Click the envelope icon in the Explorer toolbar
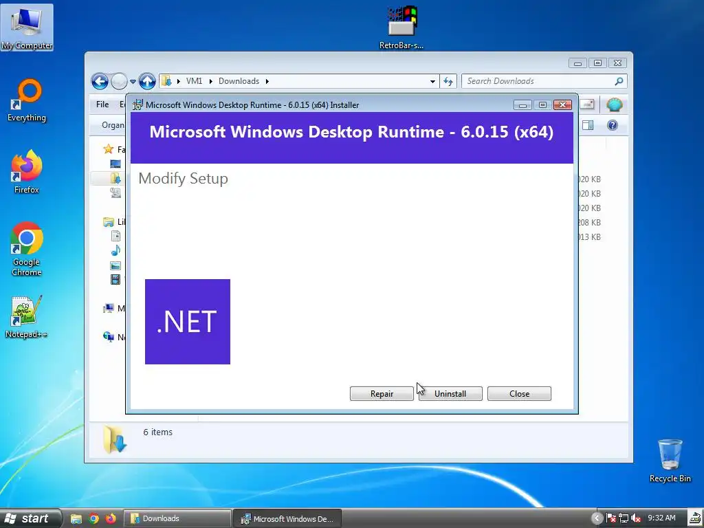 (587, 104)
